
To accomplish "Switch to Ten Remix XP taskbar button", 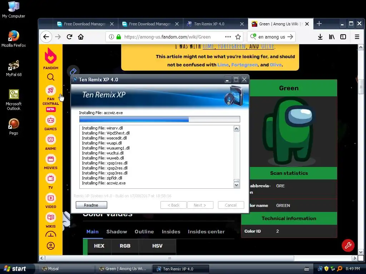I will point(180,269).
